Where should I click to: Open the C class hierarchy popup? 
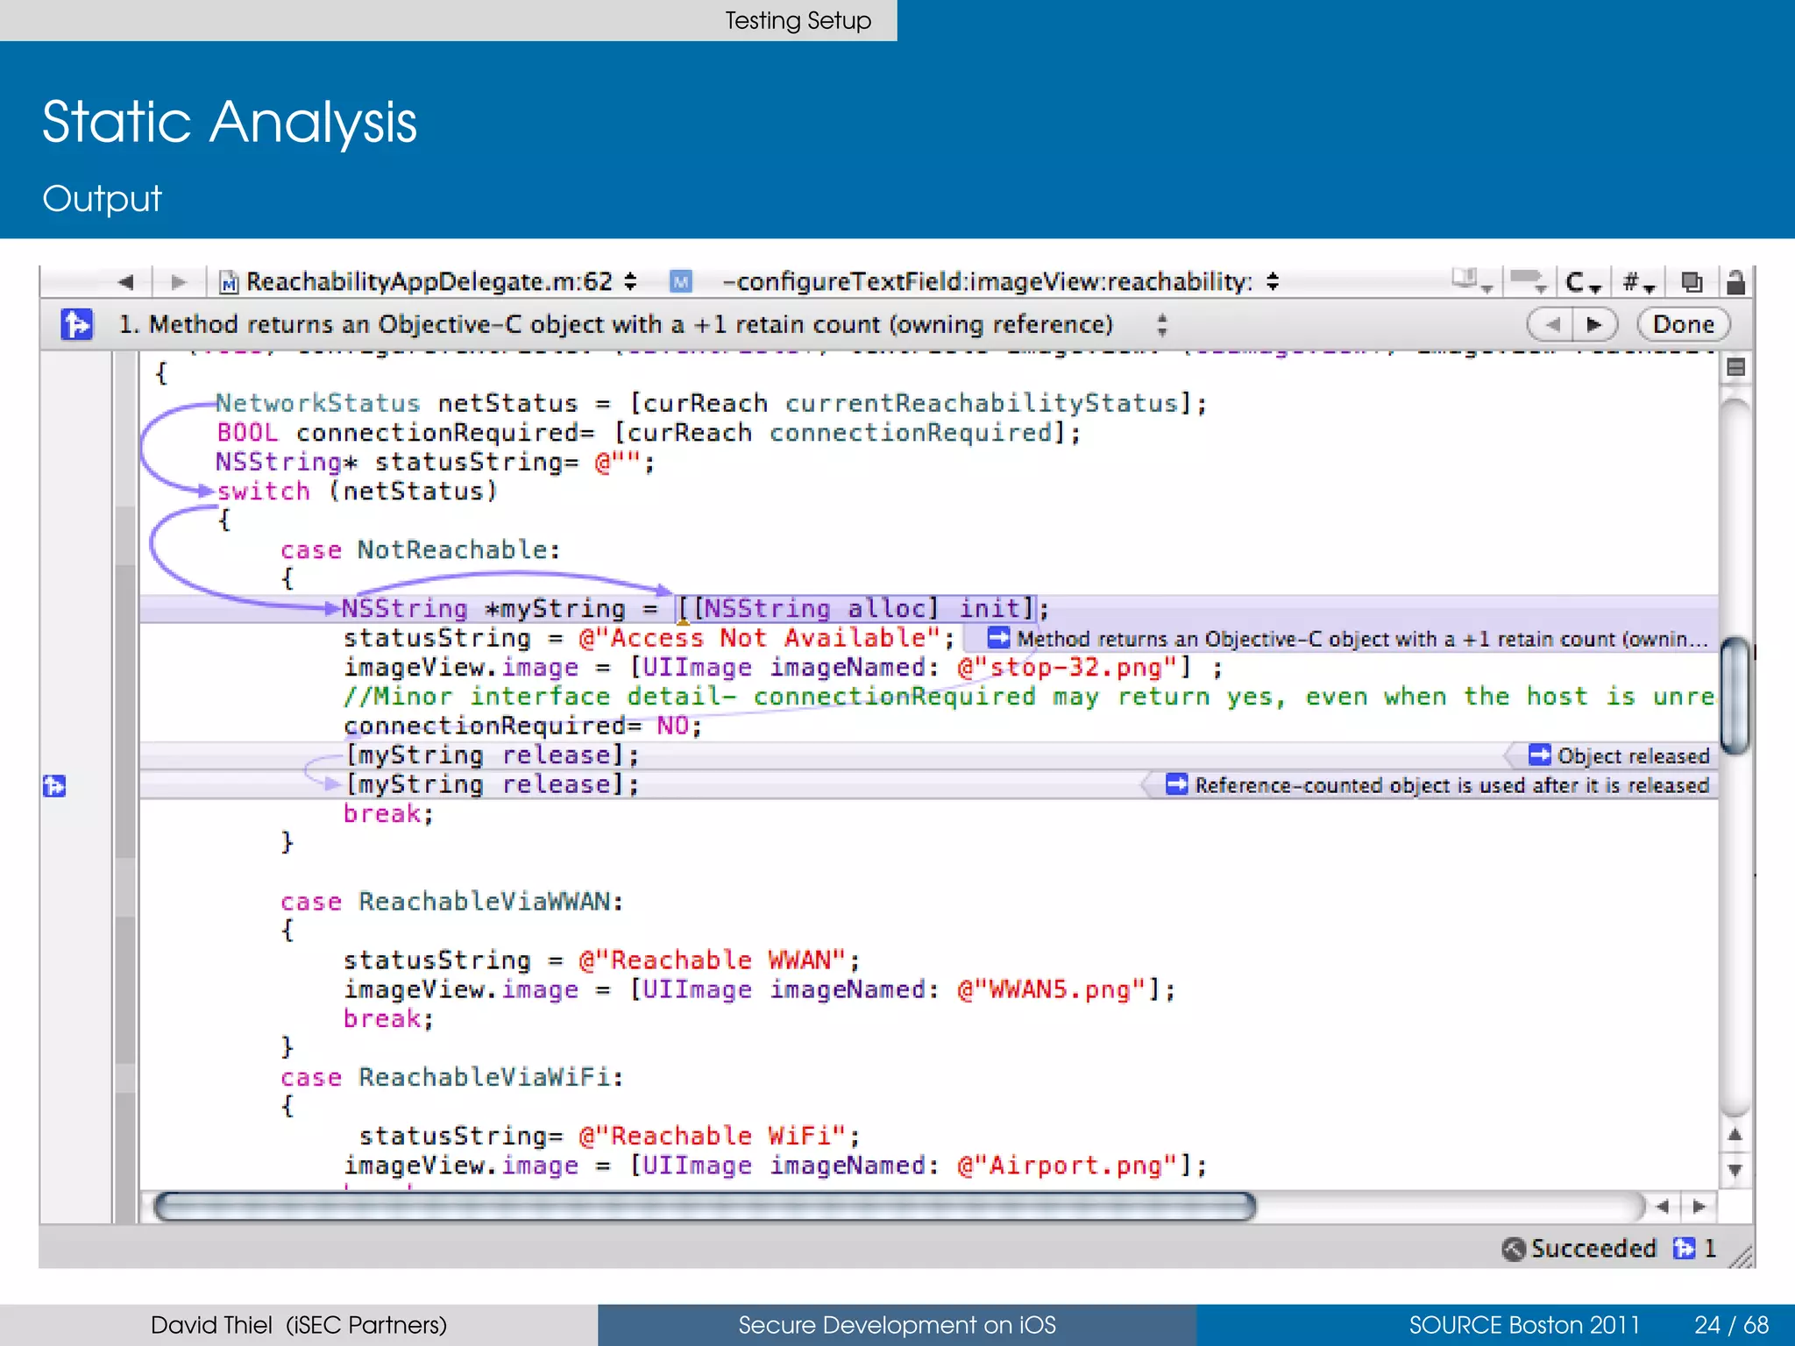(1583, 282)
